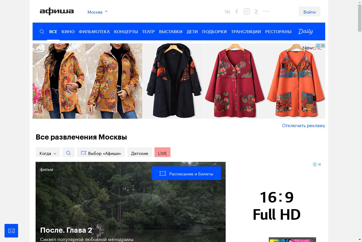
Task: Click Расписание и билеты button
Action: pos(186,173)
